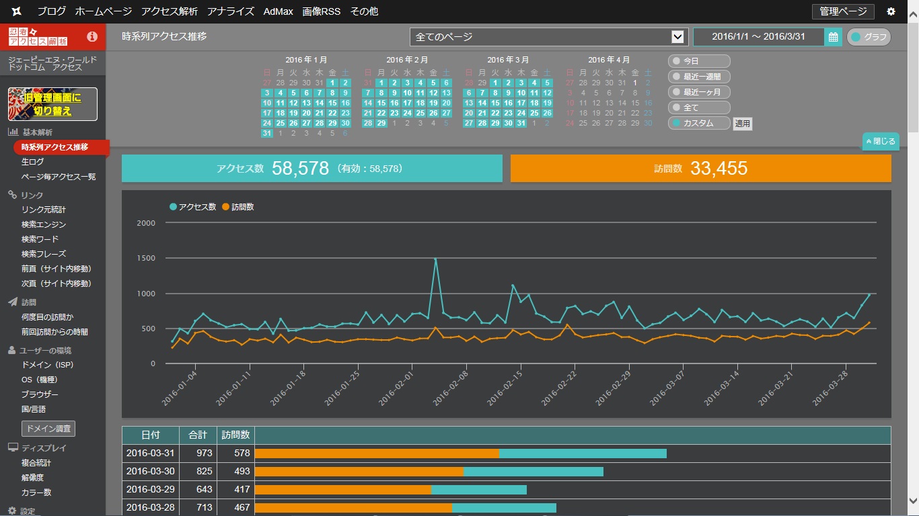Click the 訪問数 orange legend marker
The image size is (919, 516).
[225, 207]
